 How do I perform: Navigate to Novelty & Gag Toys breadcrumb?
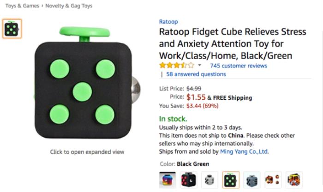pos(69,6)
